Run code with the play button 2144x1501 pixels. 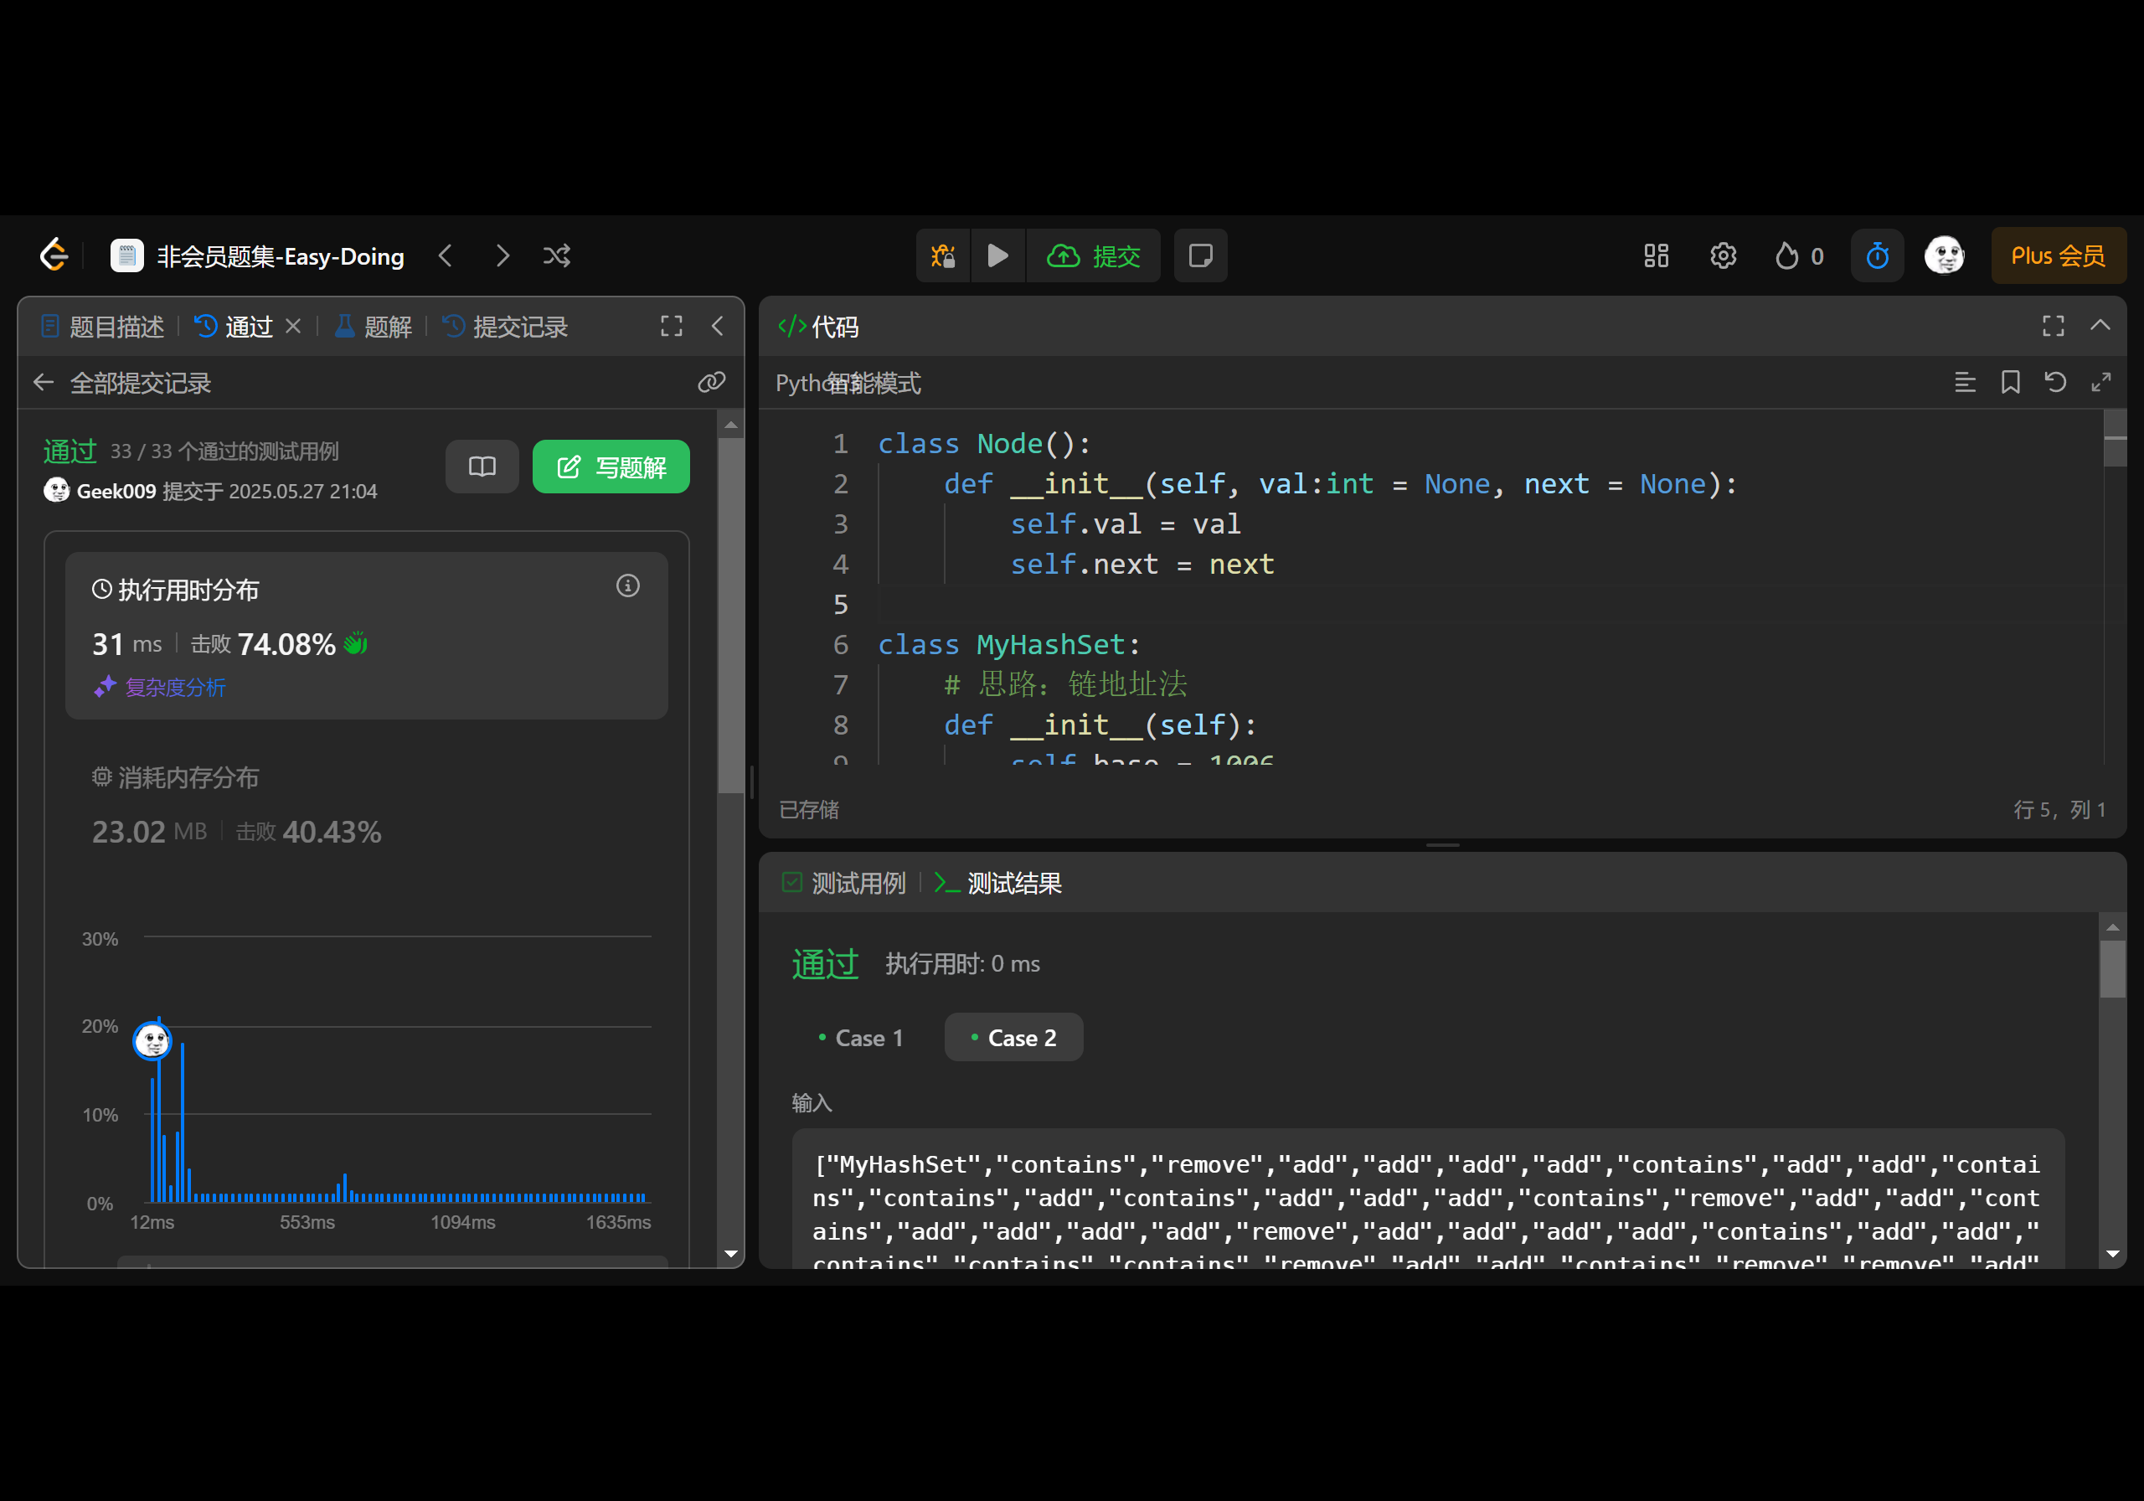point(997,255)
